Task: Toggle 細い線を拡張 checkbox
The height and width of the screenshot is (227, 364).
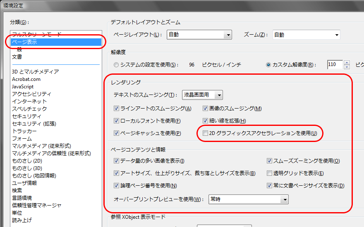Action: (x=205, y=121)
